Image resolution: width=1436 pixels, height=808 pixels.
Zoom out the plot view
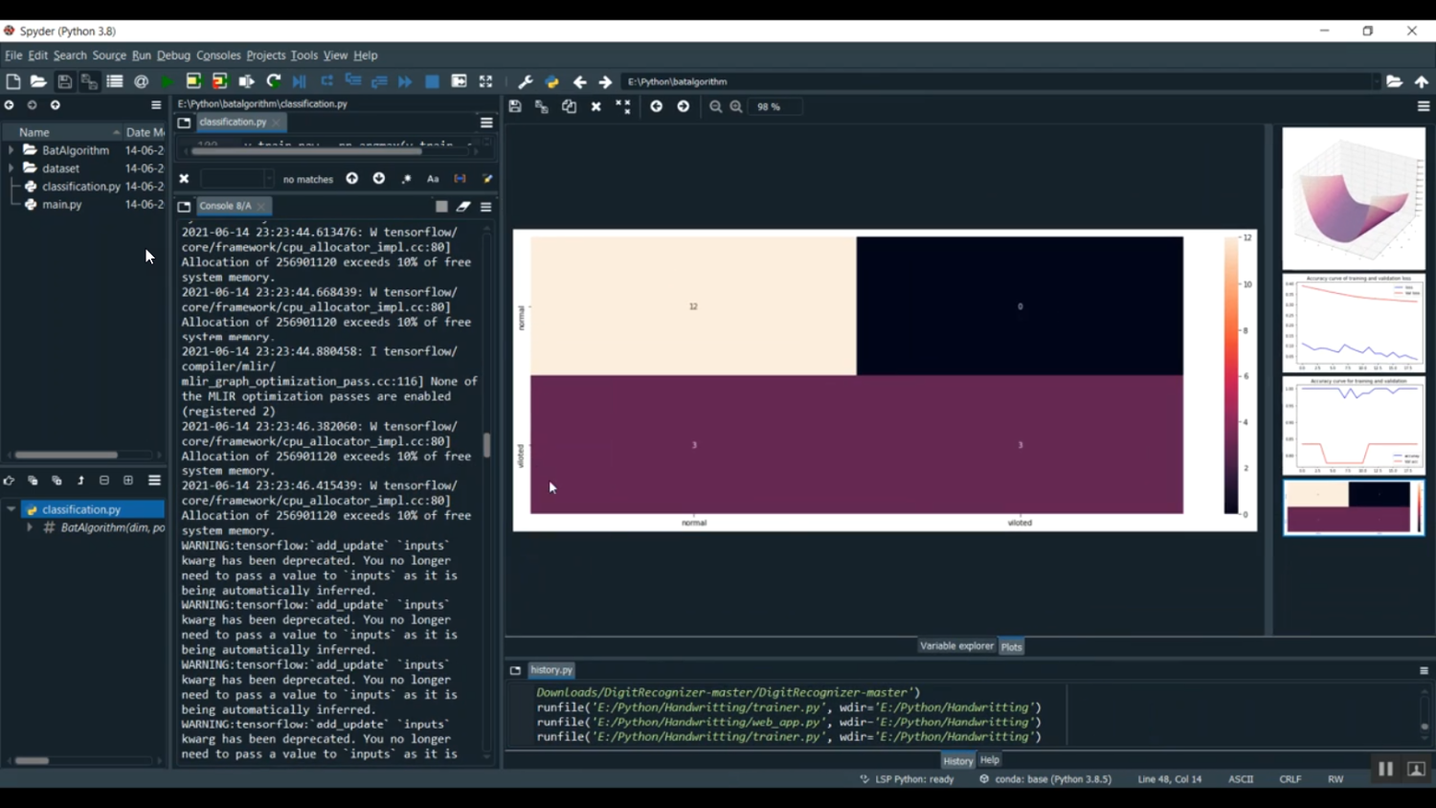point(715,107)
